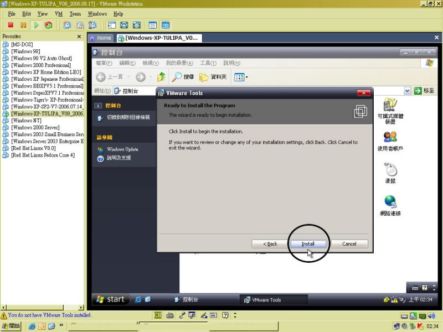This screenshot has height=332, width=443.
Task: Click the Console view toolbar icon
Action: pos(166,25)
